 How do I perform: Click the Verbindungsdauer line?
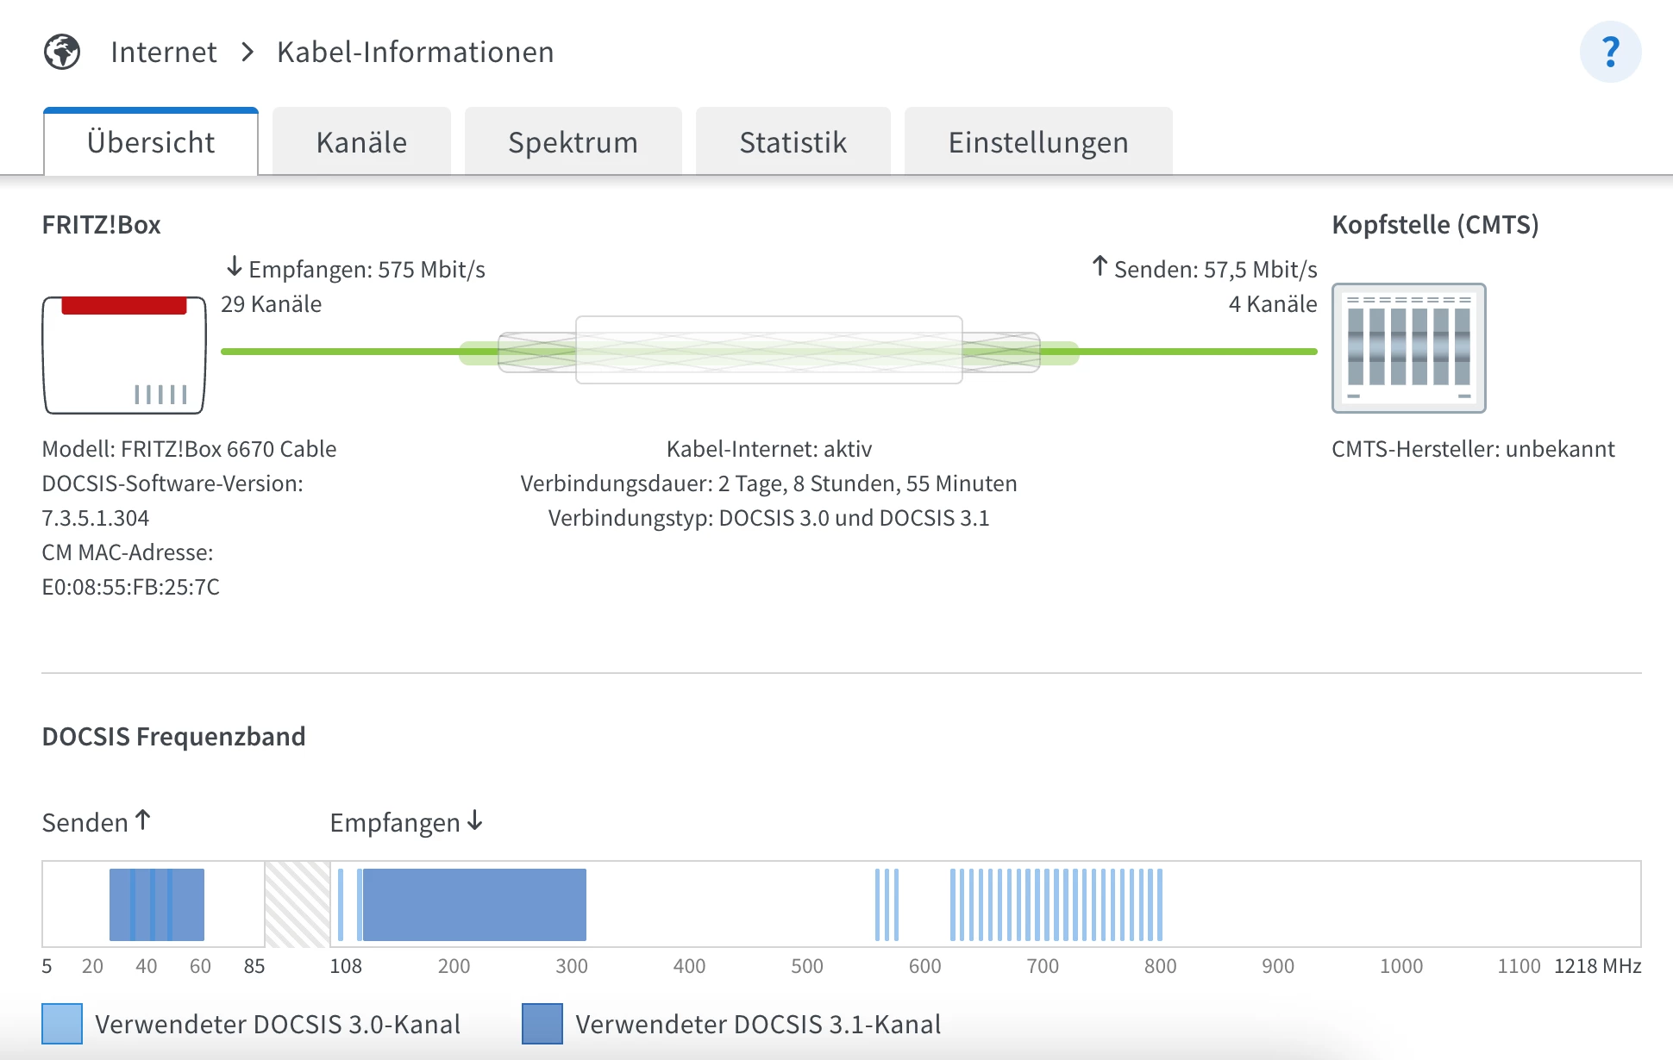point(769,483)
